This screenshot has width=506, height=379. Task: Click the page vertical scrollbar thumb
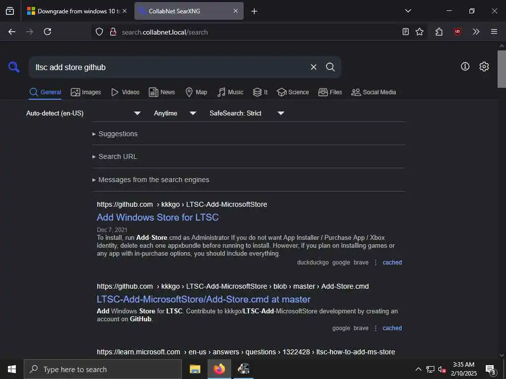point(502,69)
